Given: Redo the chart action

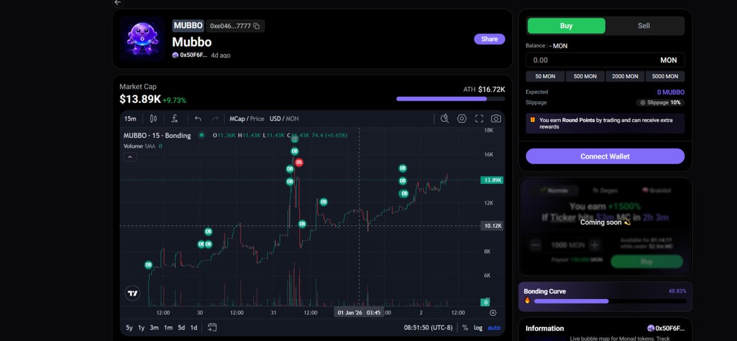Looking at the screenshot, I should point(215,118).
